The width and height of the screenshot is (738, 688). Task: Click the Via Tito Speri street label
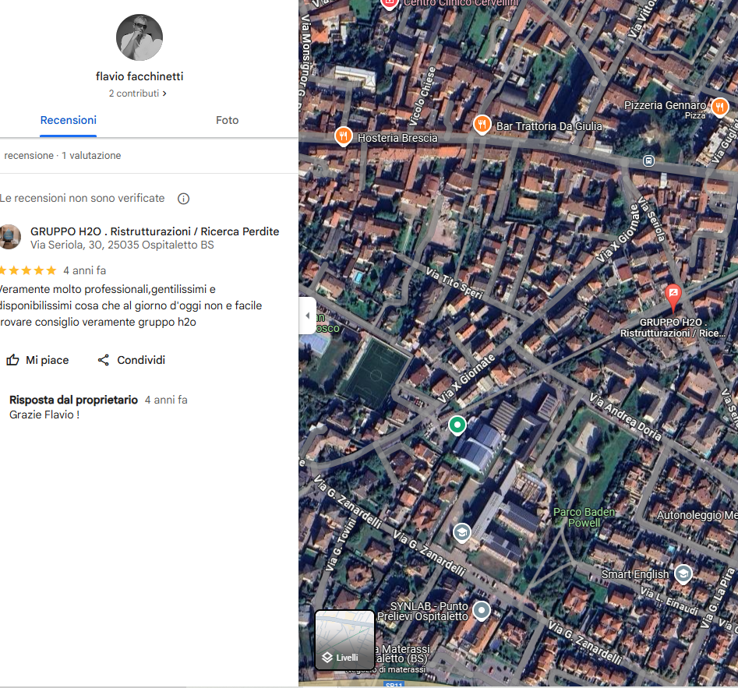pos(454,284)
